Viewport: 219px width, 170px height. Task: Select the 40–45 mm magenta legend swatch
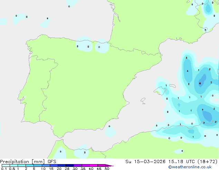(x=94, y=165)
